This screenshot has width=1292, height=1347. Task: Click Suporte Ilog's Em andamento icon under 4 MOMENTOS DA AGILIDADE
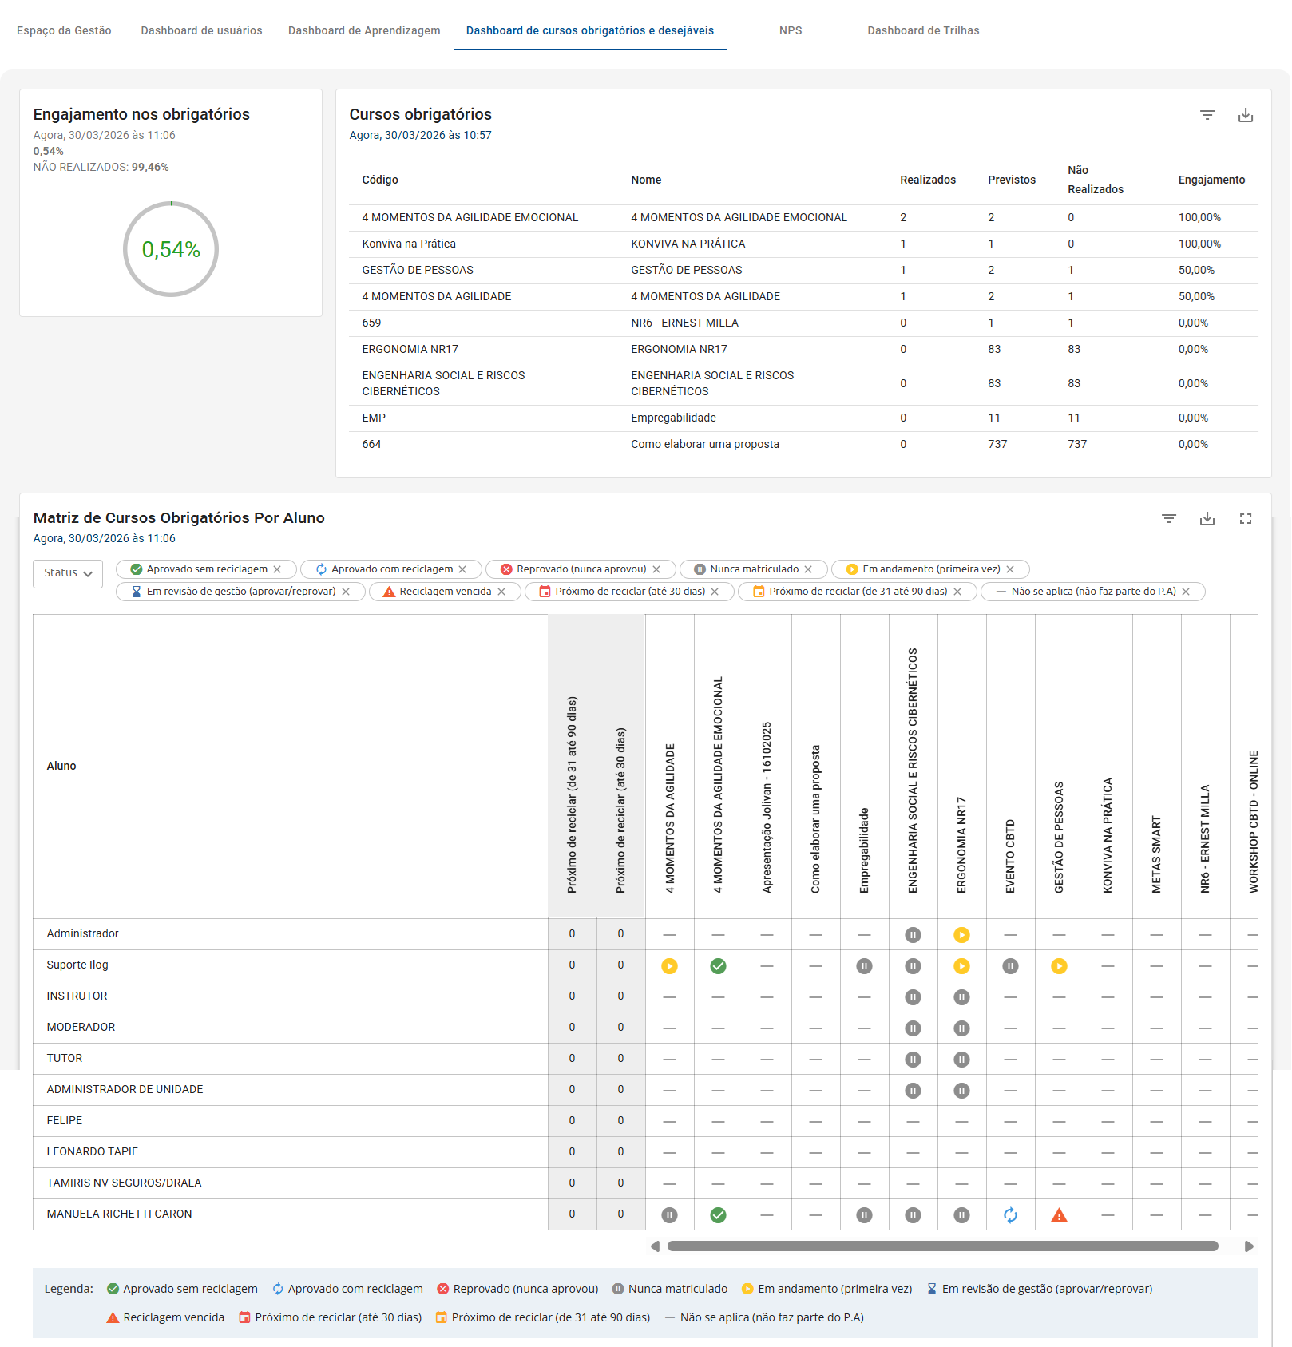[669, 965]
